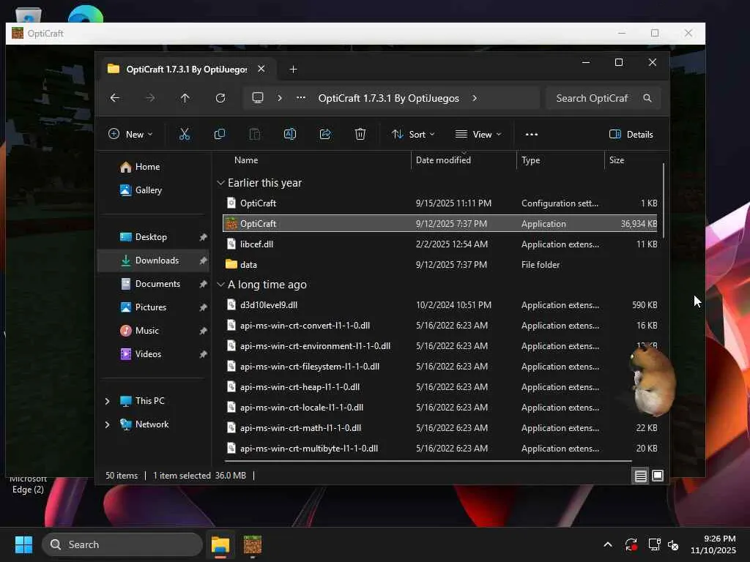Open Documents in navigation pane
This screenshot has width=750, height=562.
tap(153, 284)
